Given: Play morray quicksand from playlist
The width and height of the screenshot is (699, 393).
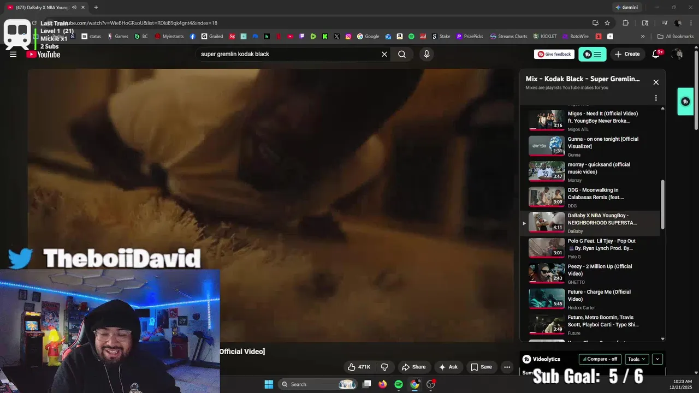Looking at the screenshot, I should click(590, 172).
